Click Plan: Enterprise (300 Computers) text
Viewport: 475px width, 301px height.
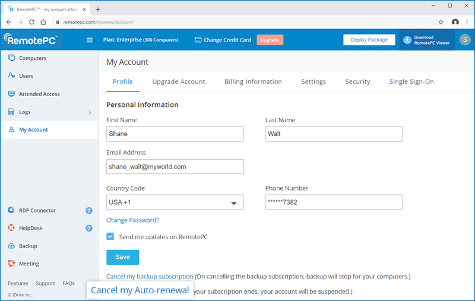coord(141,40)
